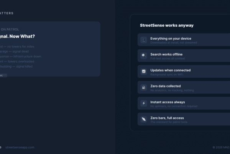This screenshot has height=154, width=230.
Task: Click the sync icon beside Updates when connected
Action: click(x=144, y=72)
